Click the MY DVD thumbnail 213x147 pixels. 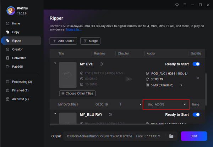tap(68, 75)
